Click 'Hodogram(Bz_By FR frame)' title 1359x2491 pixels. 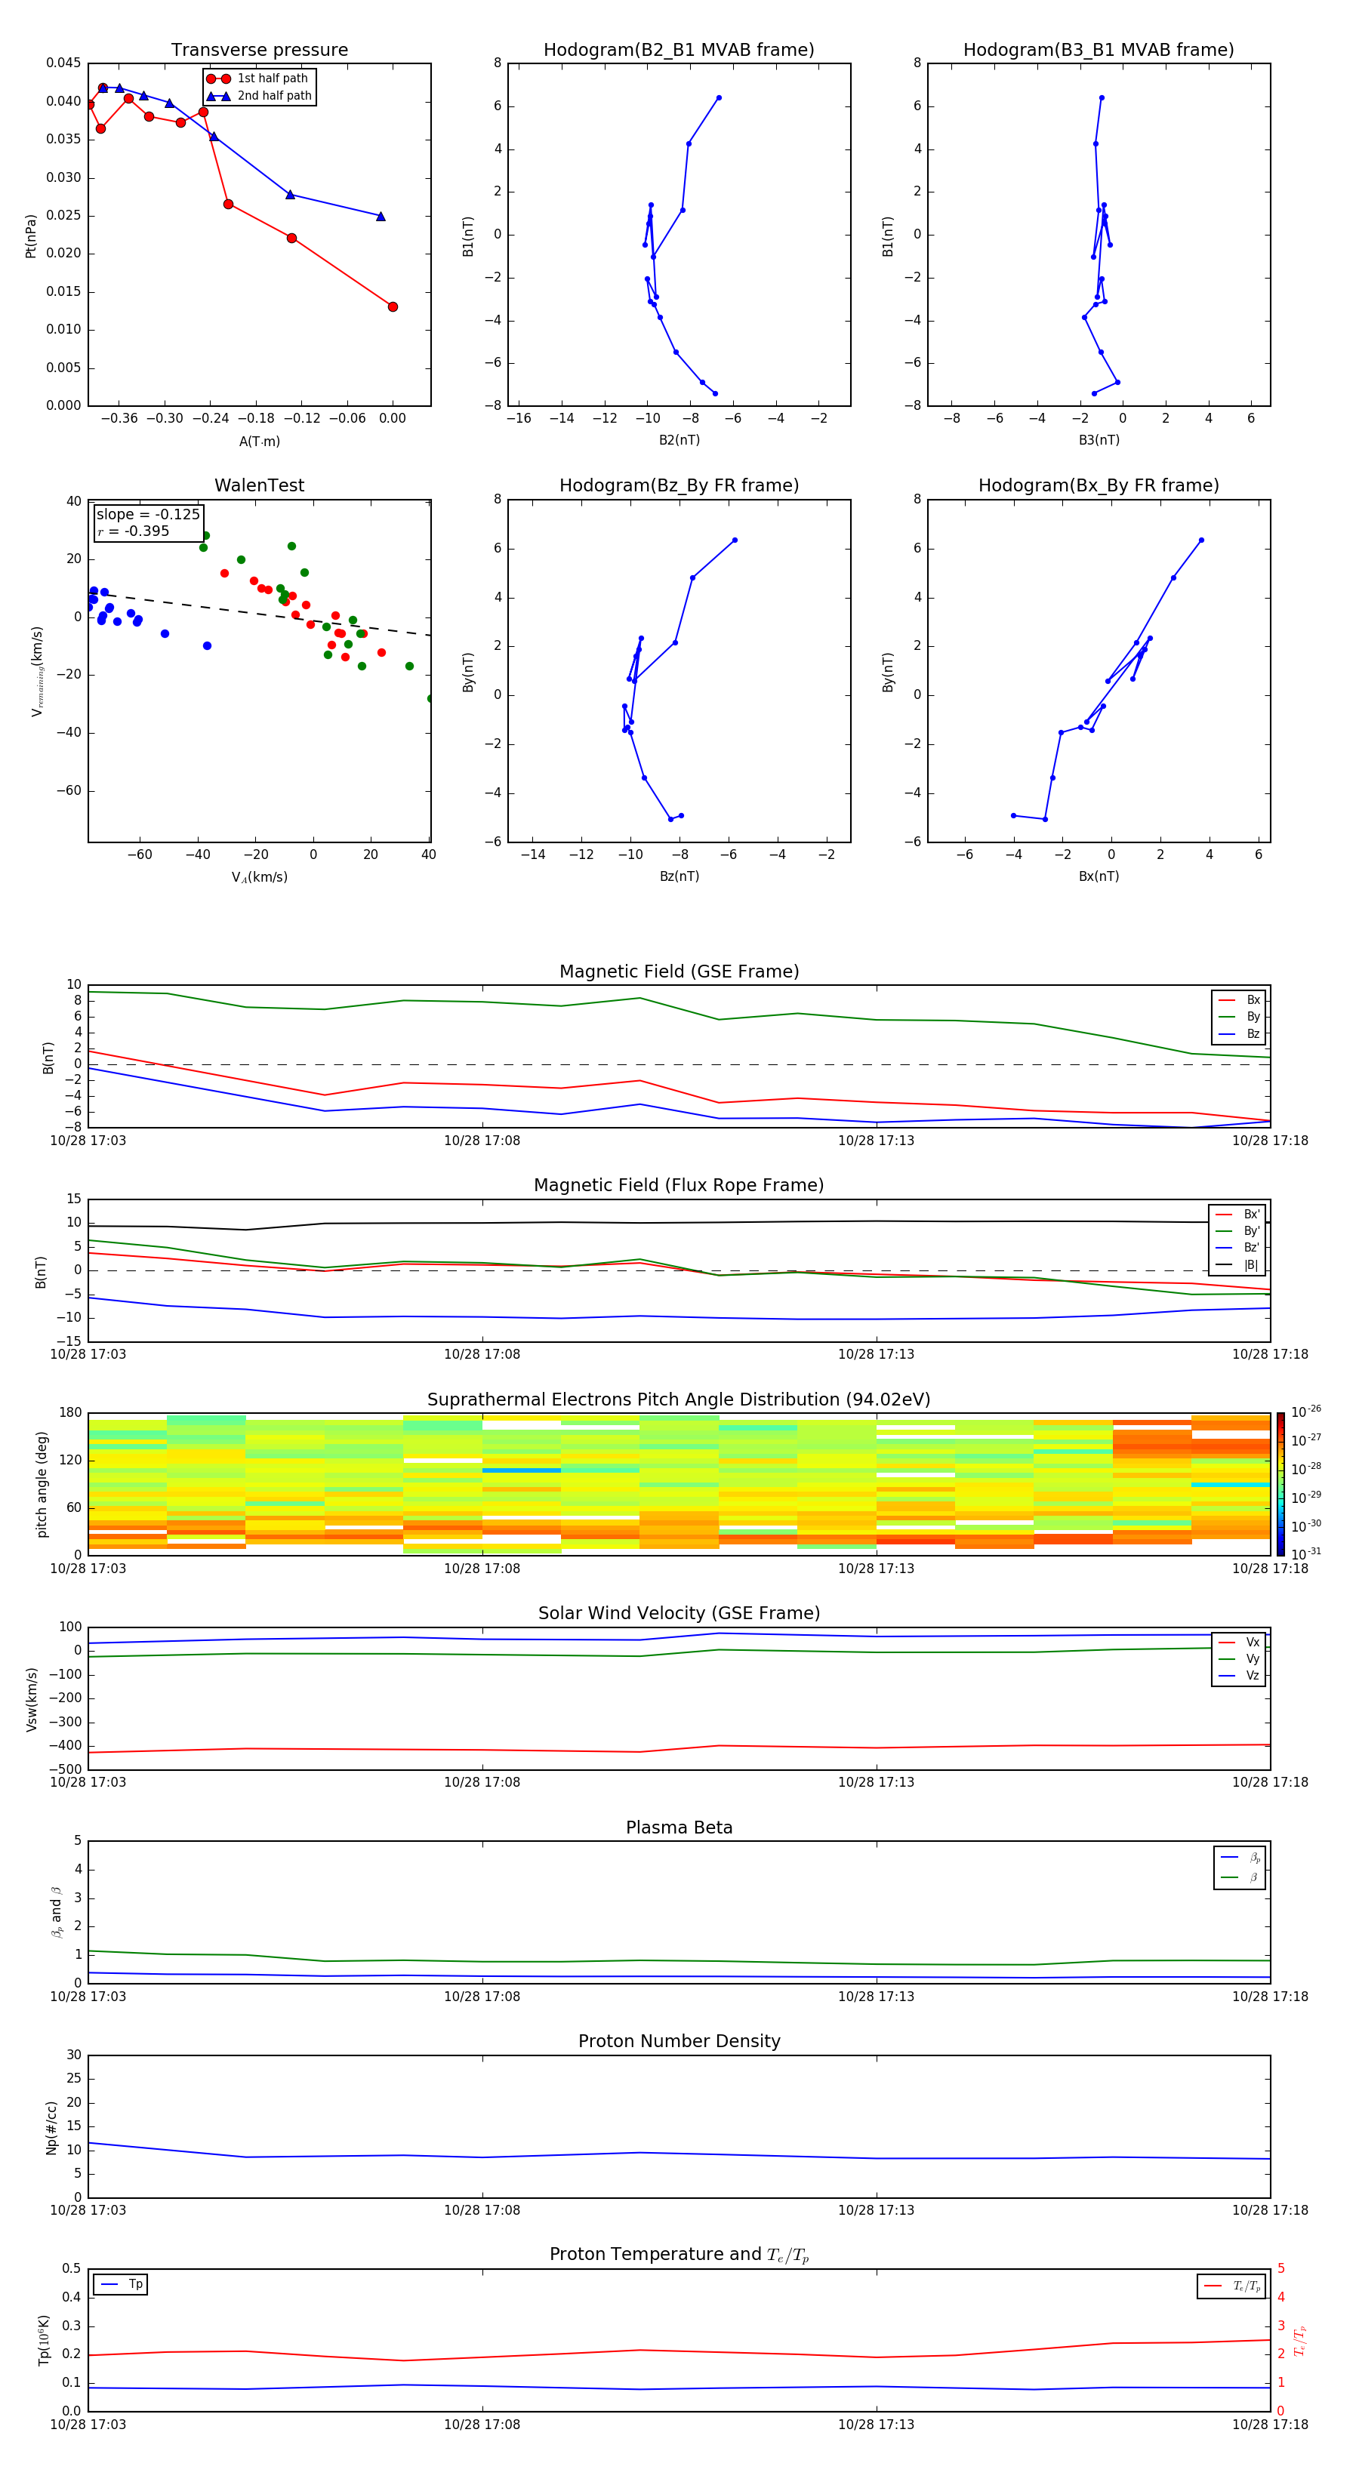tap(679, 485)
